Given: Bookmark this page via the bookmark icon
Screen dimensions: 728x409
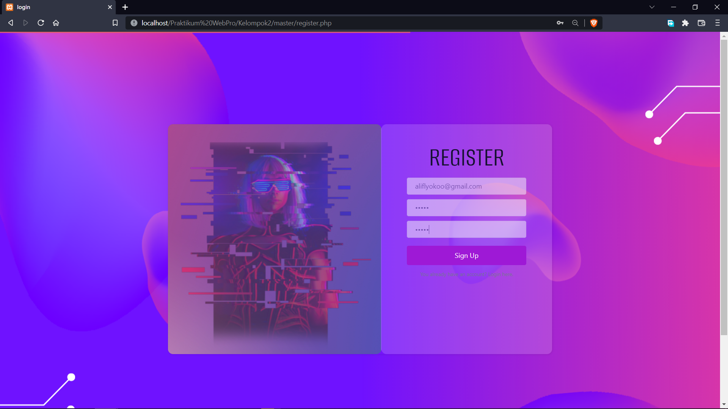Looking at the screenshot, I should [x=115, y=23].
